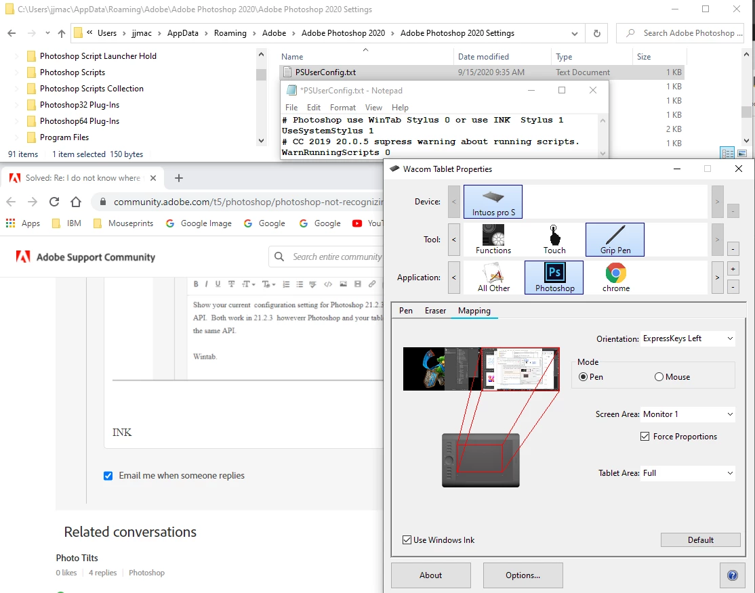Open the IBM bookmark folder
The height and width of the screenshot is (593, 755).
66,223
